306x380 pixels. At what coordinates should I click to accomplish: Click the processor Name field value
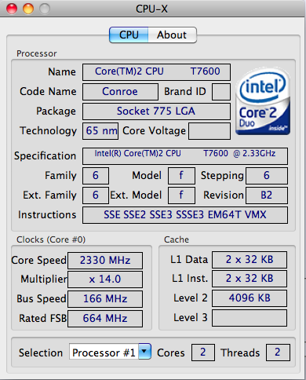click(156, 72)
